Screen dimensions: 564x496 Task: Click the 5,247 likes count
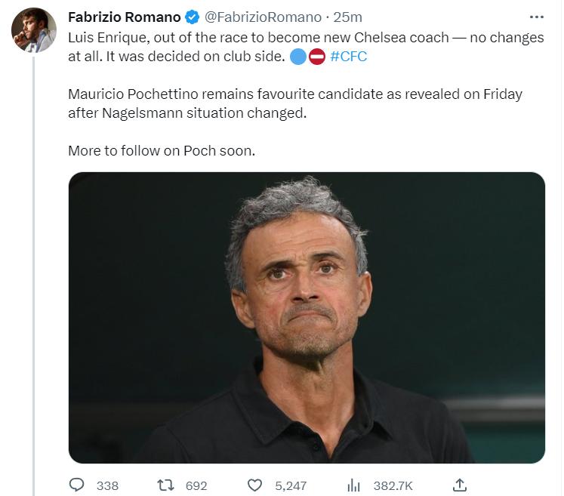pos(291,486)
